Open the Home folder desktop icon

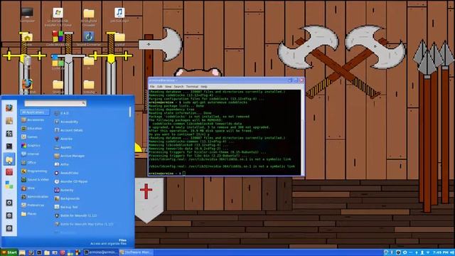click(x=28, y=39)
